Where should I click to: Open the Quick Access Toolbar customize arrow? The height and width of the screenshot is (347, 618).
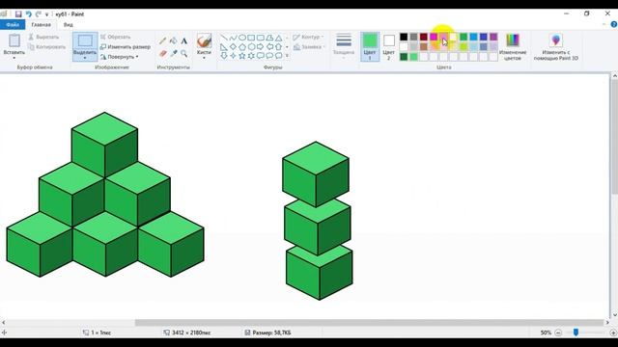pos(46,14)
